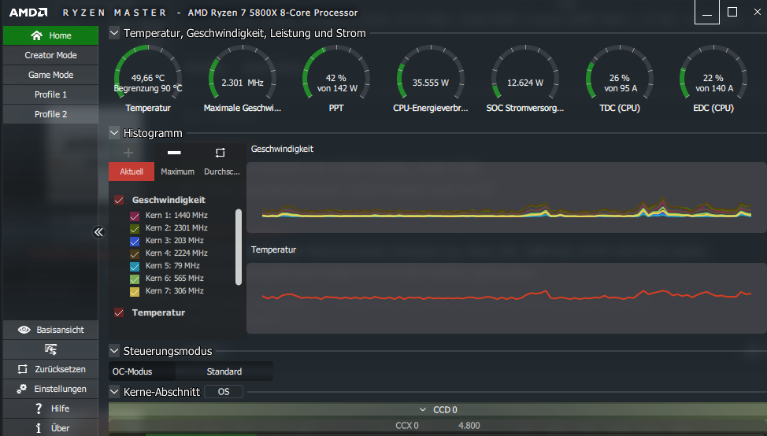Open Hilfe help page
Viewport: 767px width, 436px height.
click(50, 408)
